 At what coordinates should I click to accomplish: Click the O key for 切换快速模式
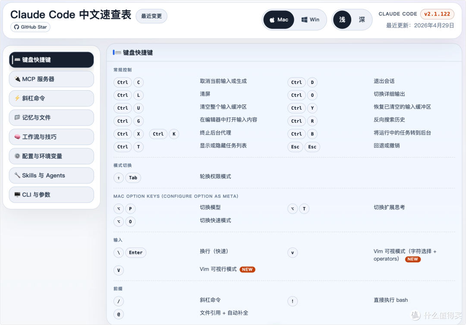[x=130, y=221]
